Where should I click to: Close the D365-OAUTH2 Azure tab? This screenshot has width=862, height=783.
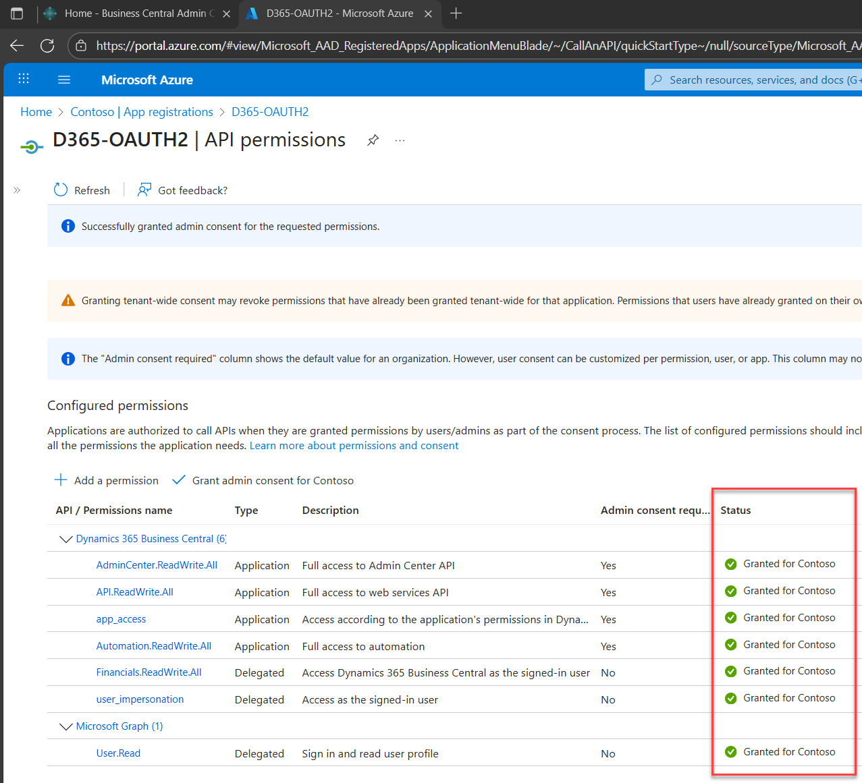(428, 13)
